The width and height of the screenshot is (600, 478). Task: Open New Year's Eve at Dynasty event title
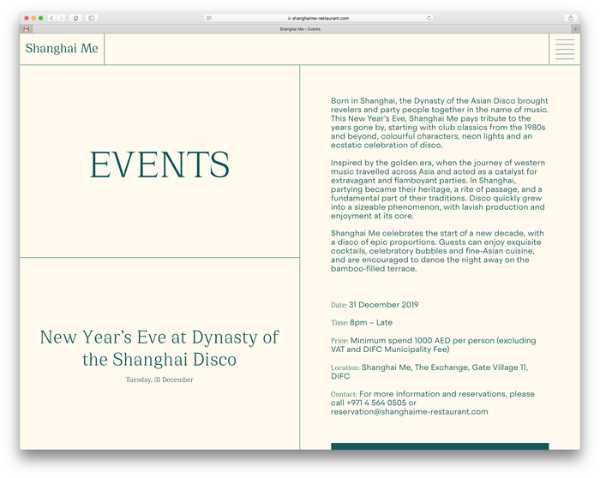click(x=159, y=348)
